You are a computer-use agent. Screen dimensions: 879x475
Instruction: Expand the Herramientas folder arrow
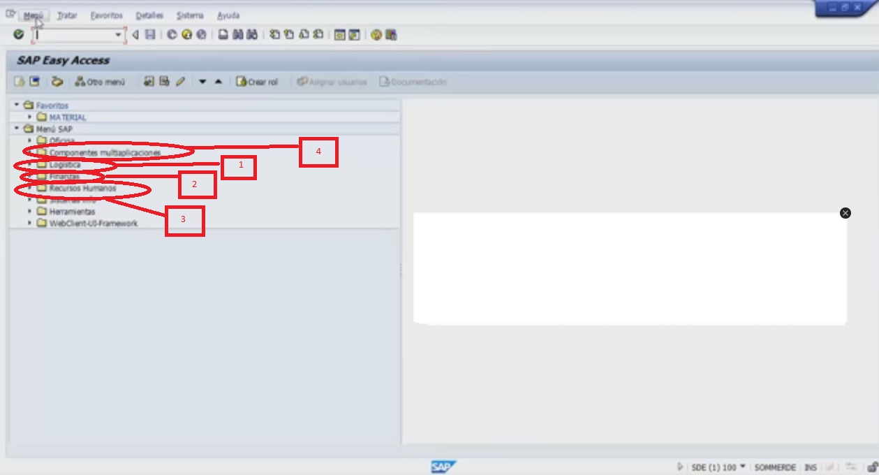(x=28, y=211)
